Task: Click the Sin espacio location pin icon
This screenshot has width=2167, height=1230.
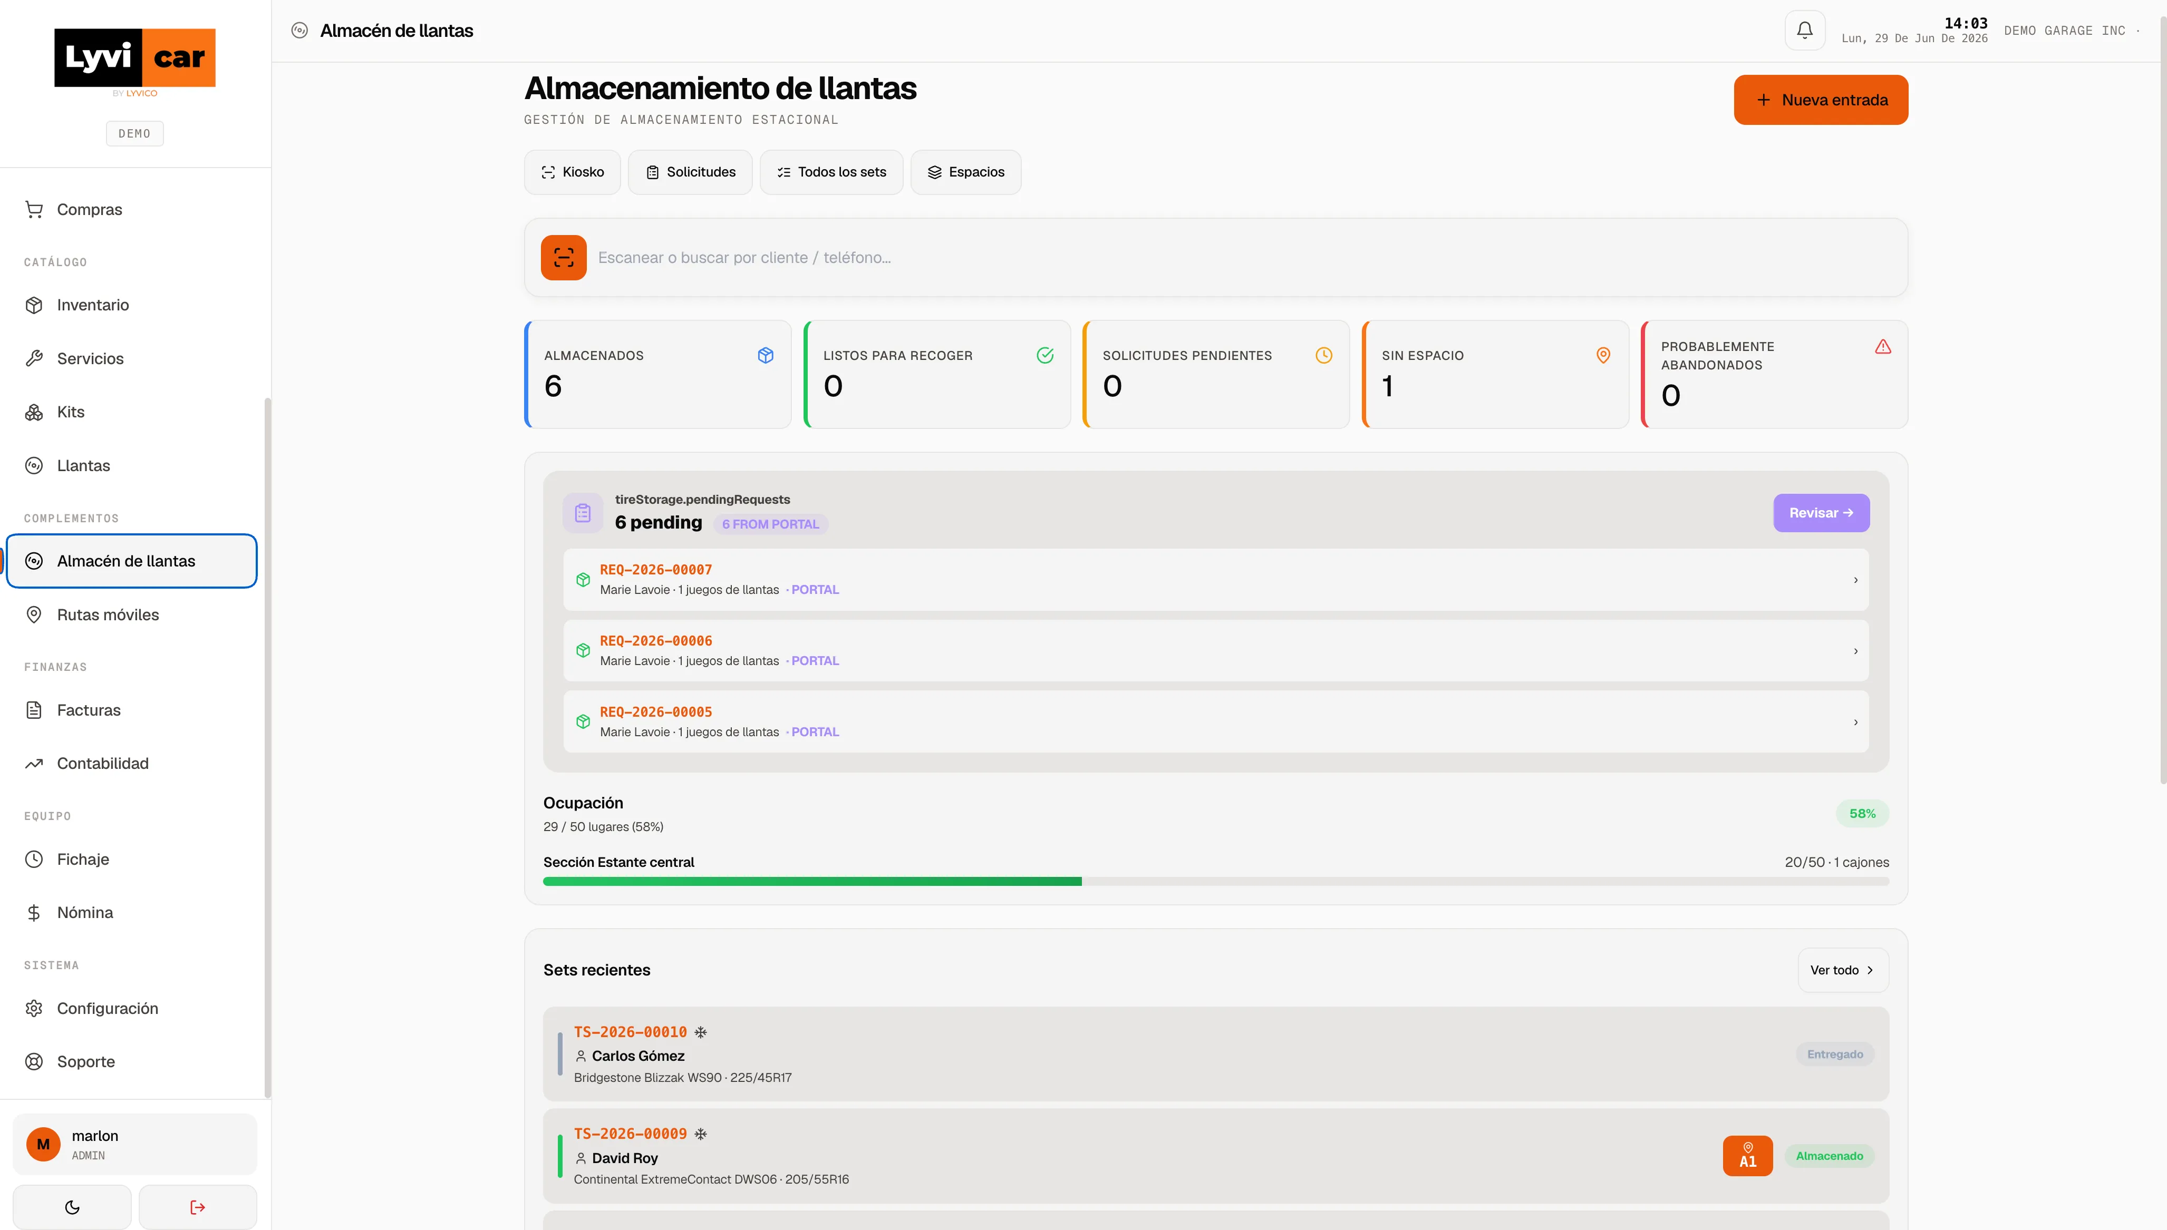Action: [x=1603, y=356]
